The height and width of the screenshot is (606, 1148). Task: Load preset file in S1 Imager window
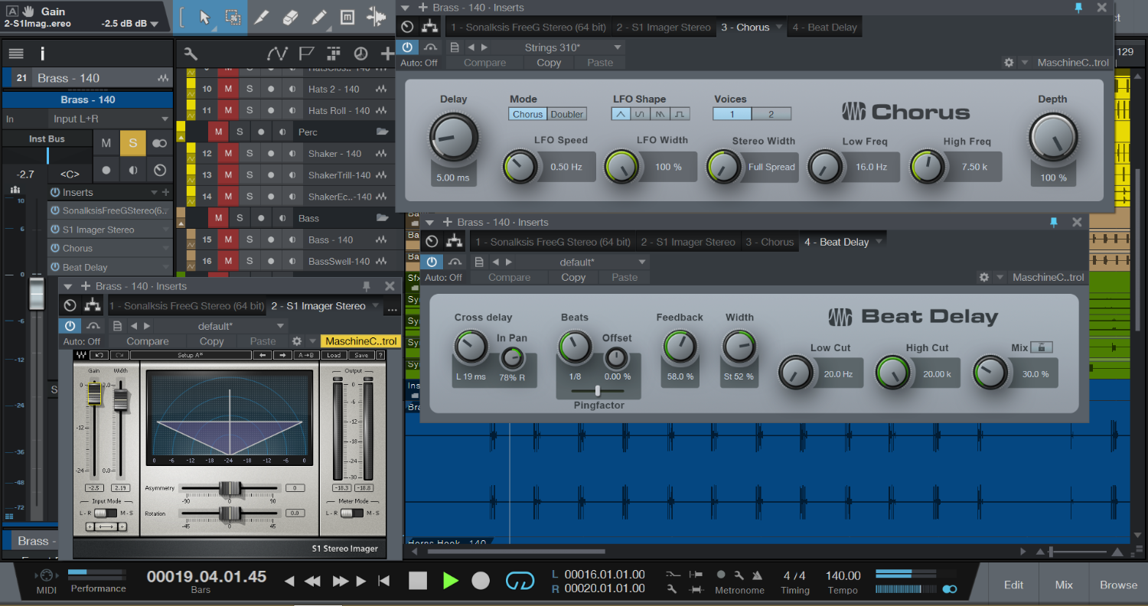118,325
